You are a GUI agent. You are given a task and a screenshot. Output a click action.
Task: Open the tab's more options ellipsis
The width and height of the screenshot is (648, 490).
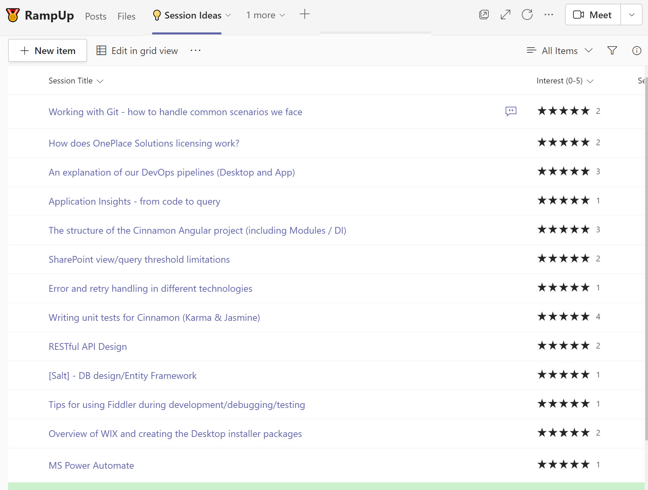click(549, 15)
